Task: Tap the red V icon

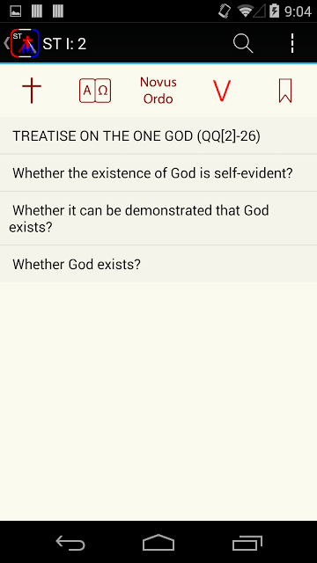Action: coord(222,91)
